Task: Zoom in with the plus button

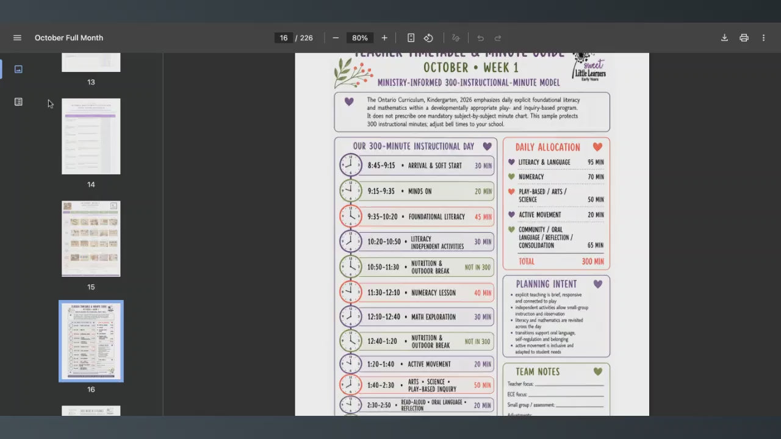Action: pos(384,38)
